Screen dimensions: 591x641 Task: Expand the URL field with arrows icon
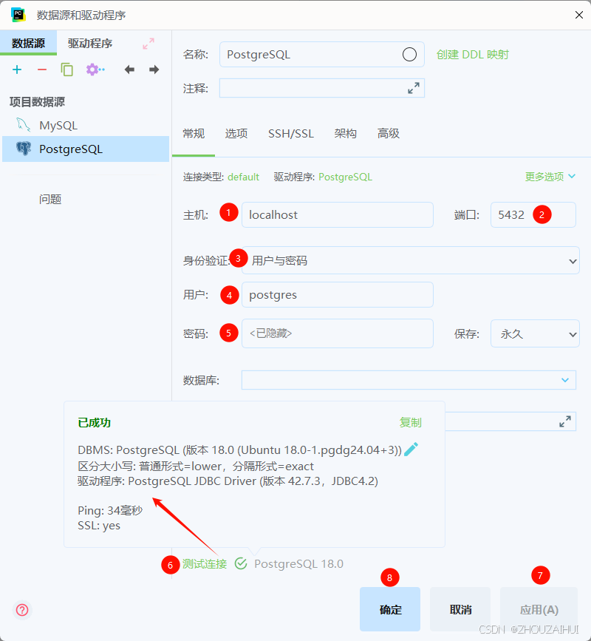point(565,421)
